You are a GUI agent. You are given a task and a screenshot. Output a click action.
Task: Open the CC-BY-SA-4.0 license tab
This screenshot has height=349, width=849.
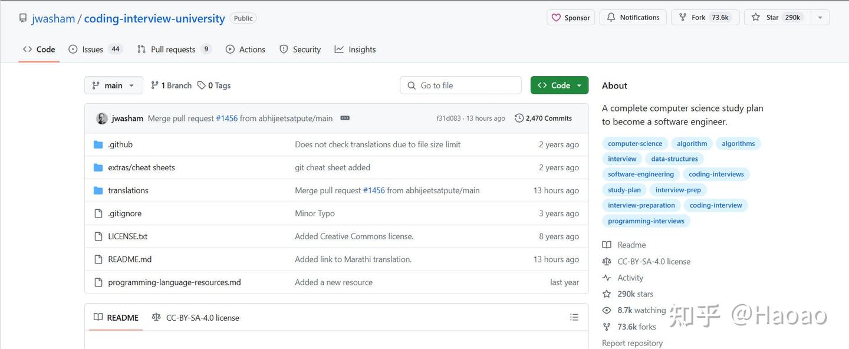[196, 318]
